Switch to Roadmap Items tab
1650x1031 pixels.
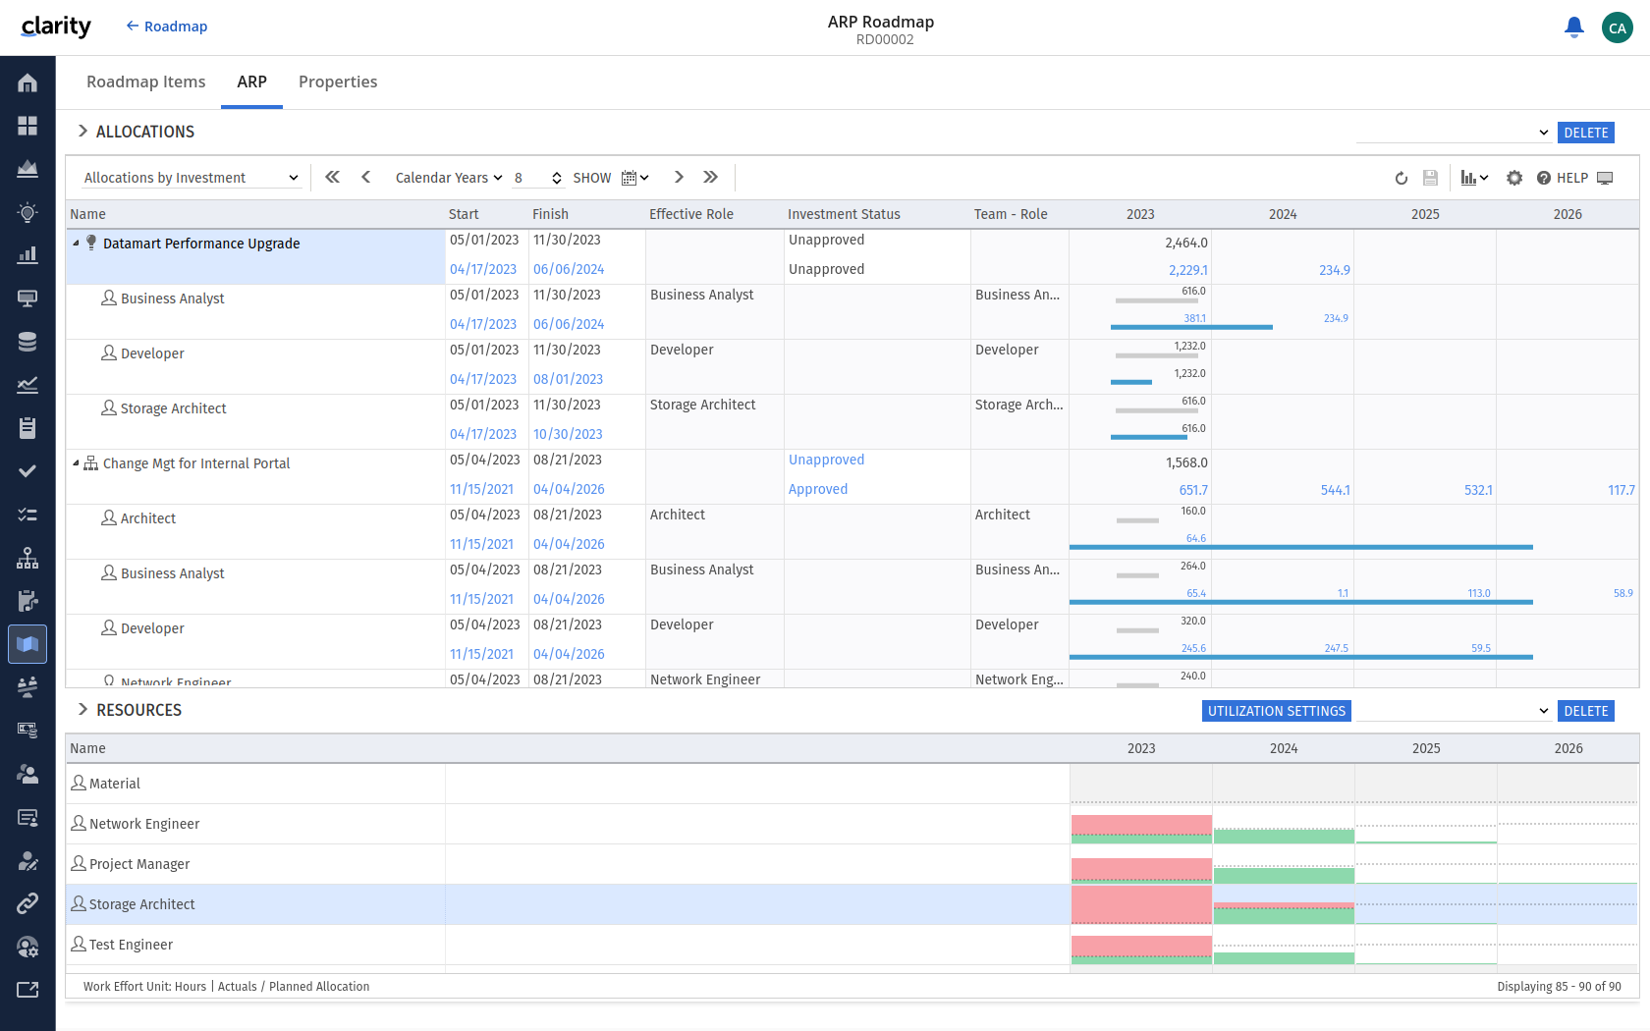point(146,81)
